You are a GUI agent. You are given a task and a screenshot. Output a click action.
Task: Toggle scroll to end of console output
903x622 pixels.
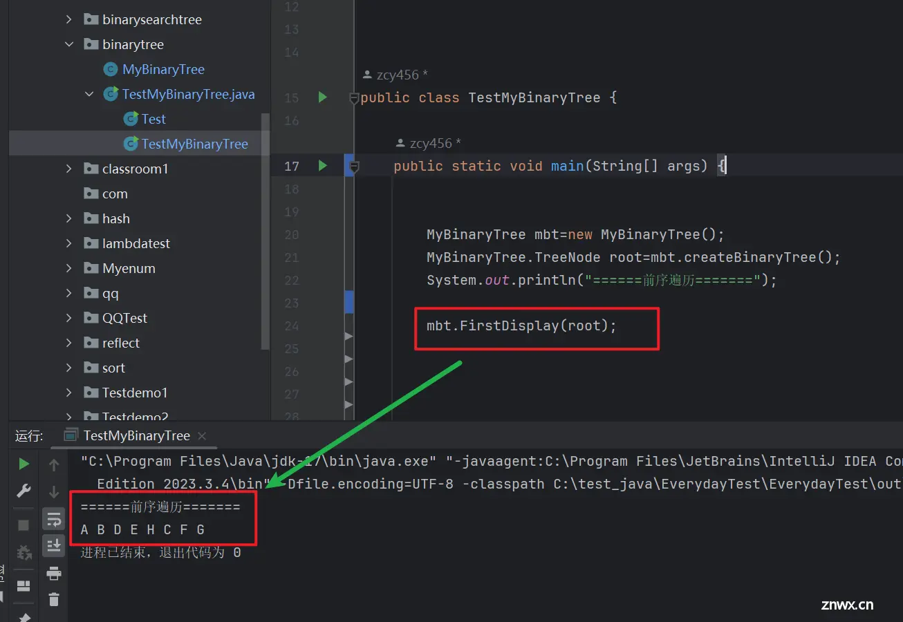(54, 546)
